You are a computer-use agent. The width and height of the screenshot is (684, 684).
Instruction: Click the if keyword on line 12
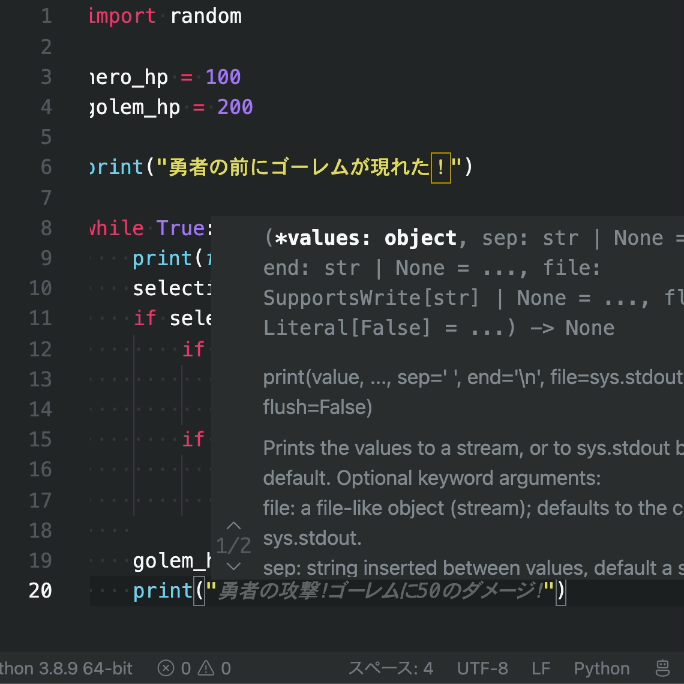(x=193, y=349)
